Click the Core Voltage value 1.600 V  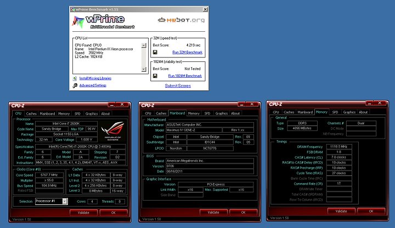tap(87, 139)
